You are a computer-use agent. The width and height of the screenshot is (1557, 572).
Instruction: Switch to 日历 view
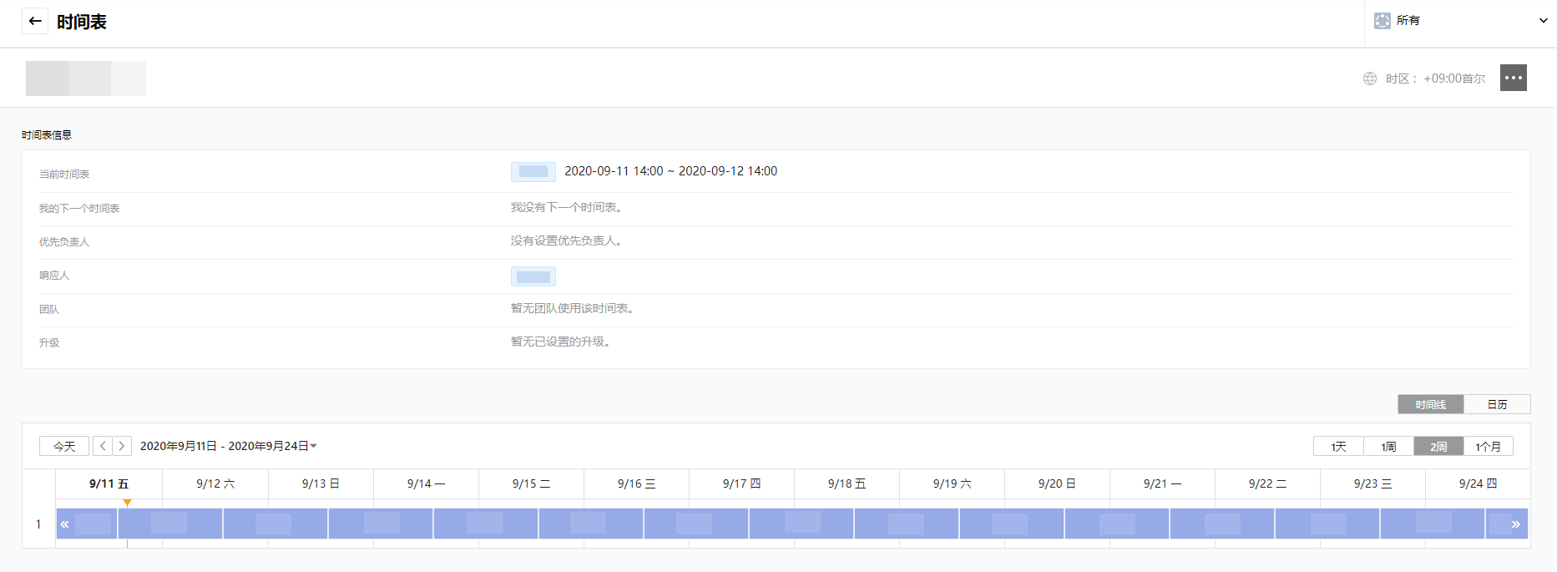click(1497, 404)
